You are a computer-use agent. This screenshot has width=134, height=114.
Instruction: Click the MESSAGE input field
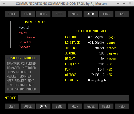tap(73, 98)
